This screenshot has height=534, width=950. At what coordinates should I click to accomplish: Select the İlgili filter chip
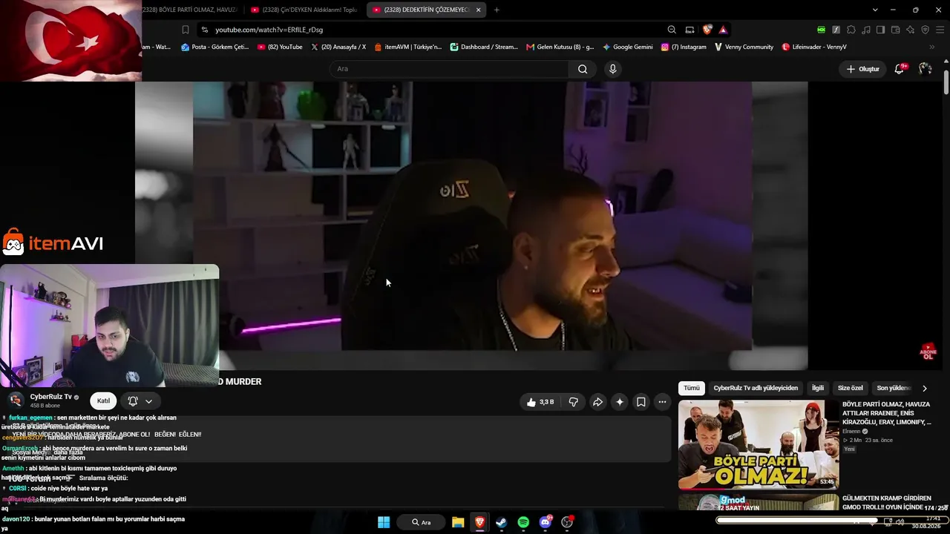[818, 388]
